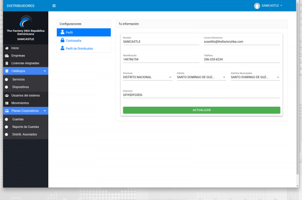Click the Teléfono input field

pos(242,59)
